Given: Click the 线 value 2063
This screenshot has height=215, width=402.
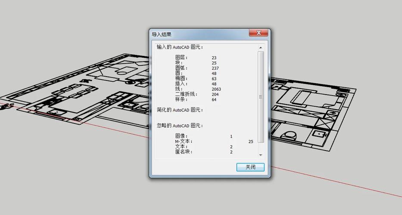Looking at the screenshot, I should (x=216, y=89).
